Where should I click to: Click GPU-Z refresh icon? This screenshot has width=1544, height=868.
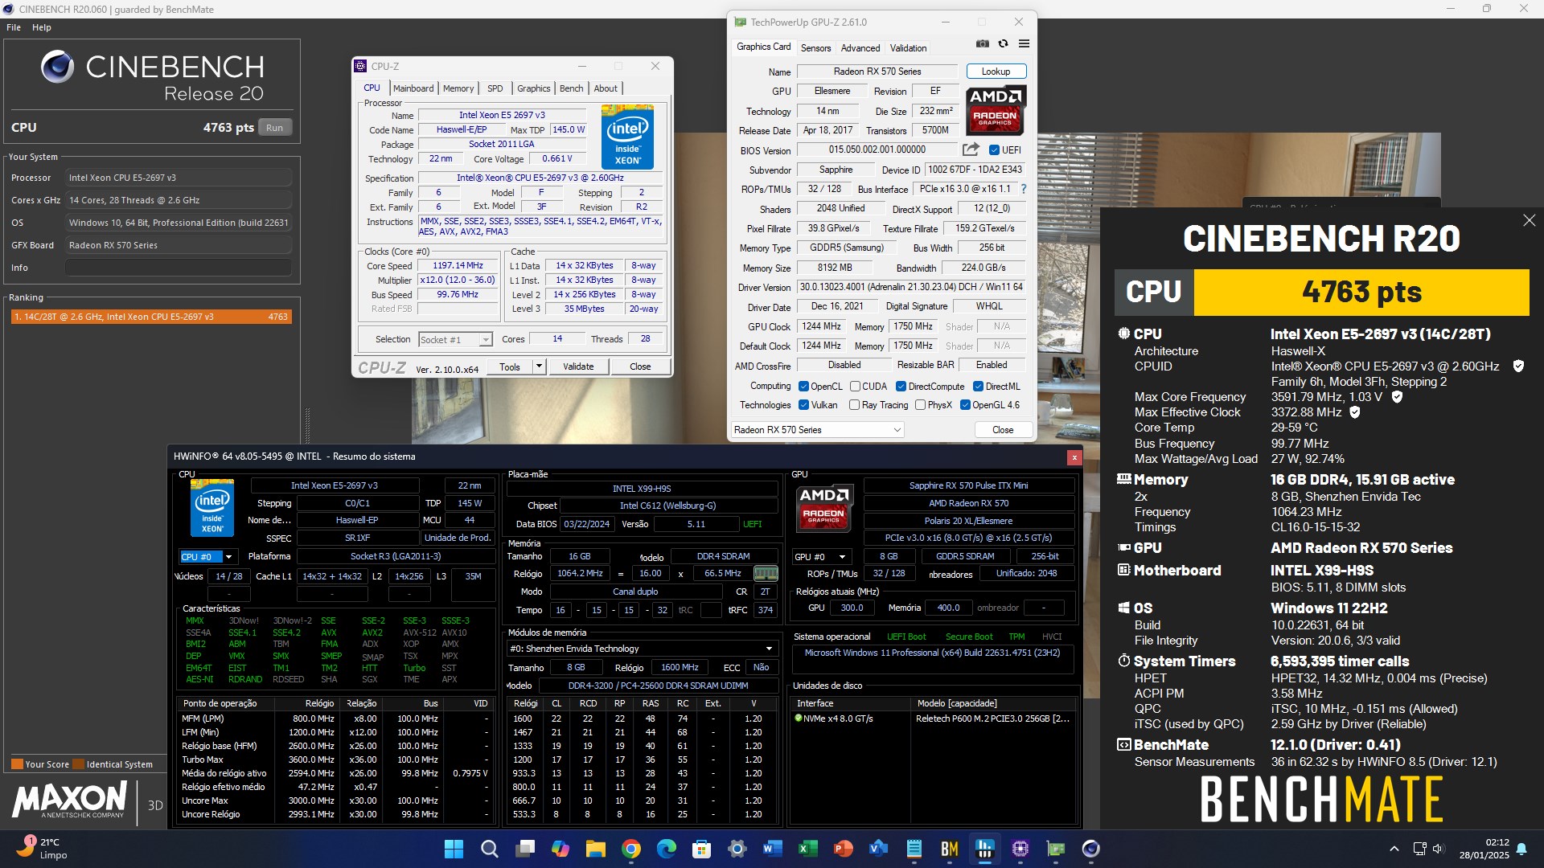point(1003,43)
